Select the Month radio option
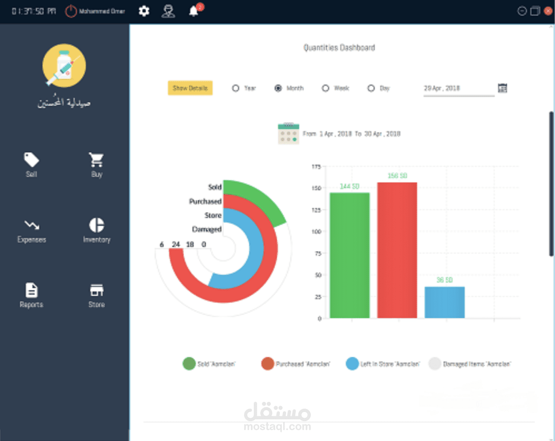 coord(278,88)
